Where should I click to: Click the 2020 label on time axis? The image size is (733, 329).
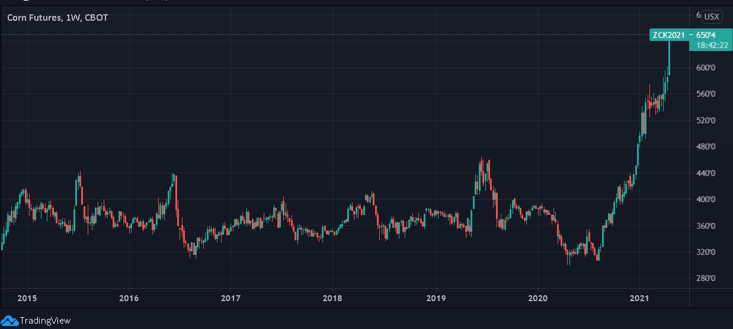click(x=537, y=297)
